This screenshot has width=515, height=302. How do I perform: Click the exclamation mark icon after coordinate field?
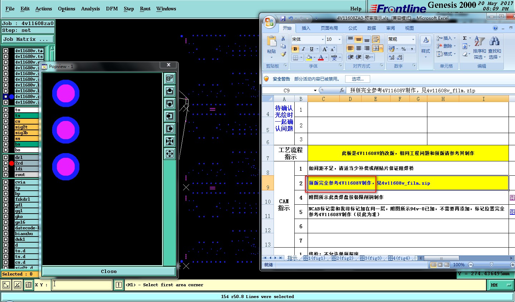[x=119, y=285]
